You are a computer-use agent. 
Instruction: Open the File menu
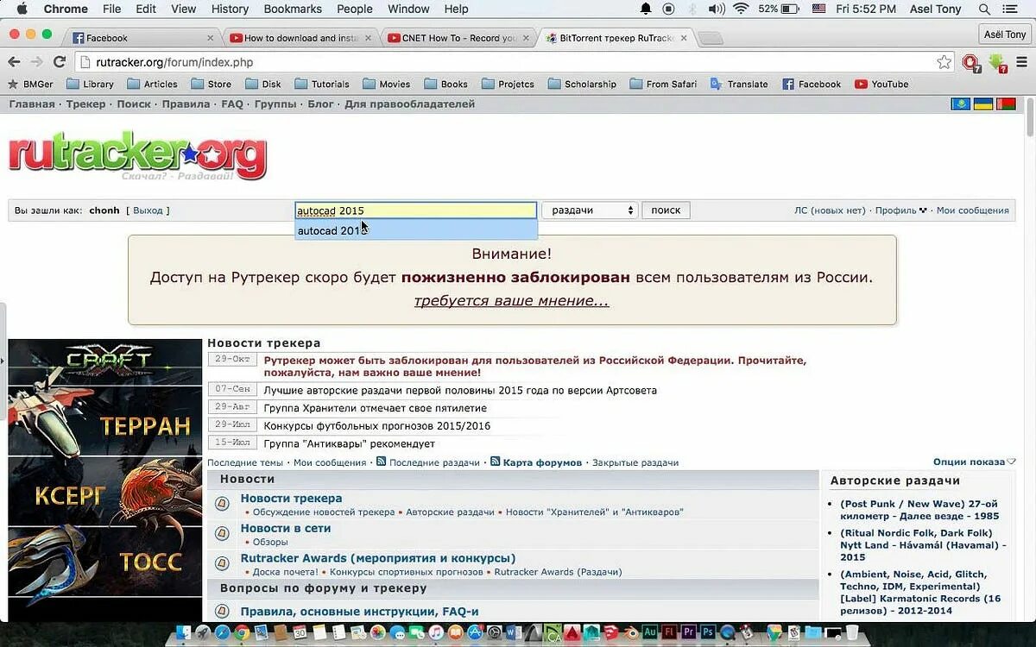pos(111,9)
